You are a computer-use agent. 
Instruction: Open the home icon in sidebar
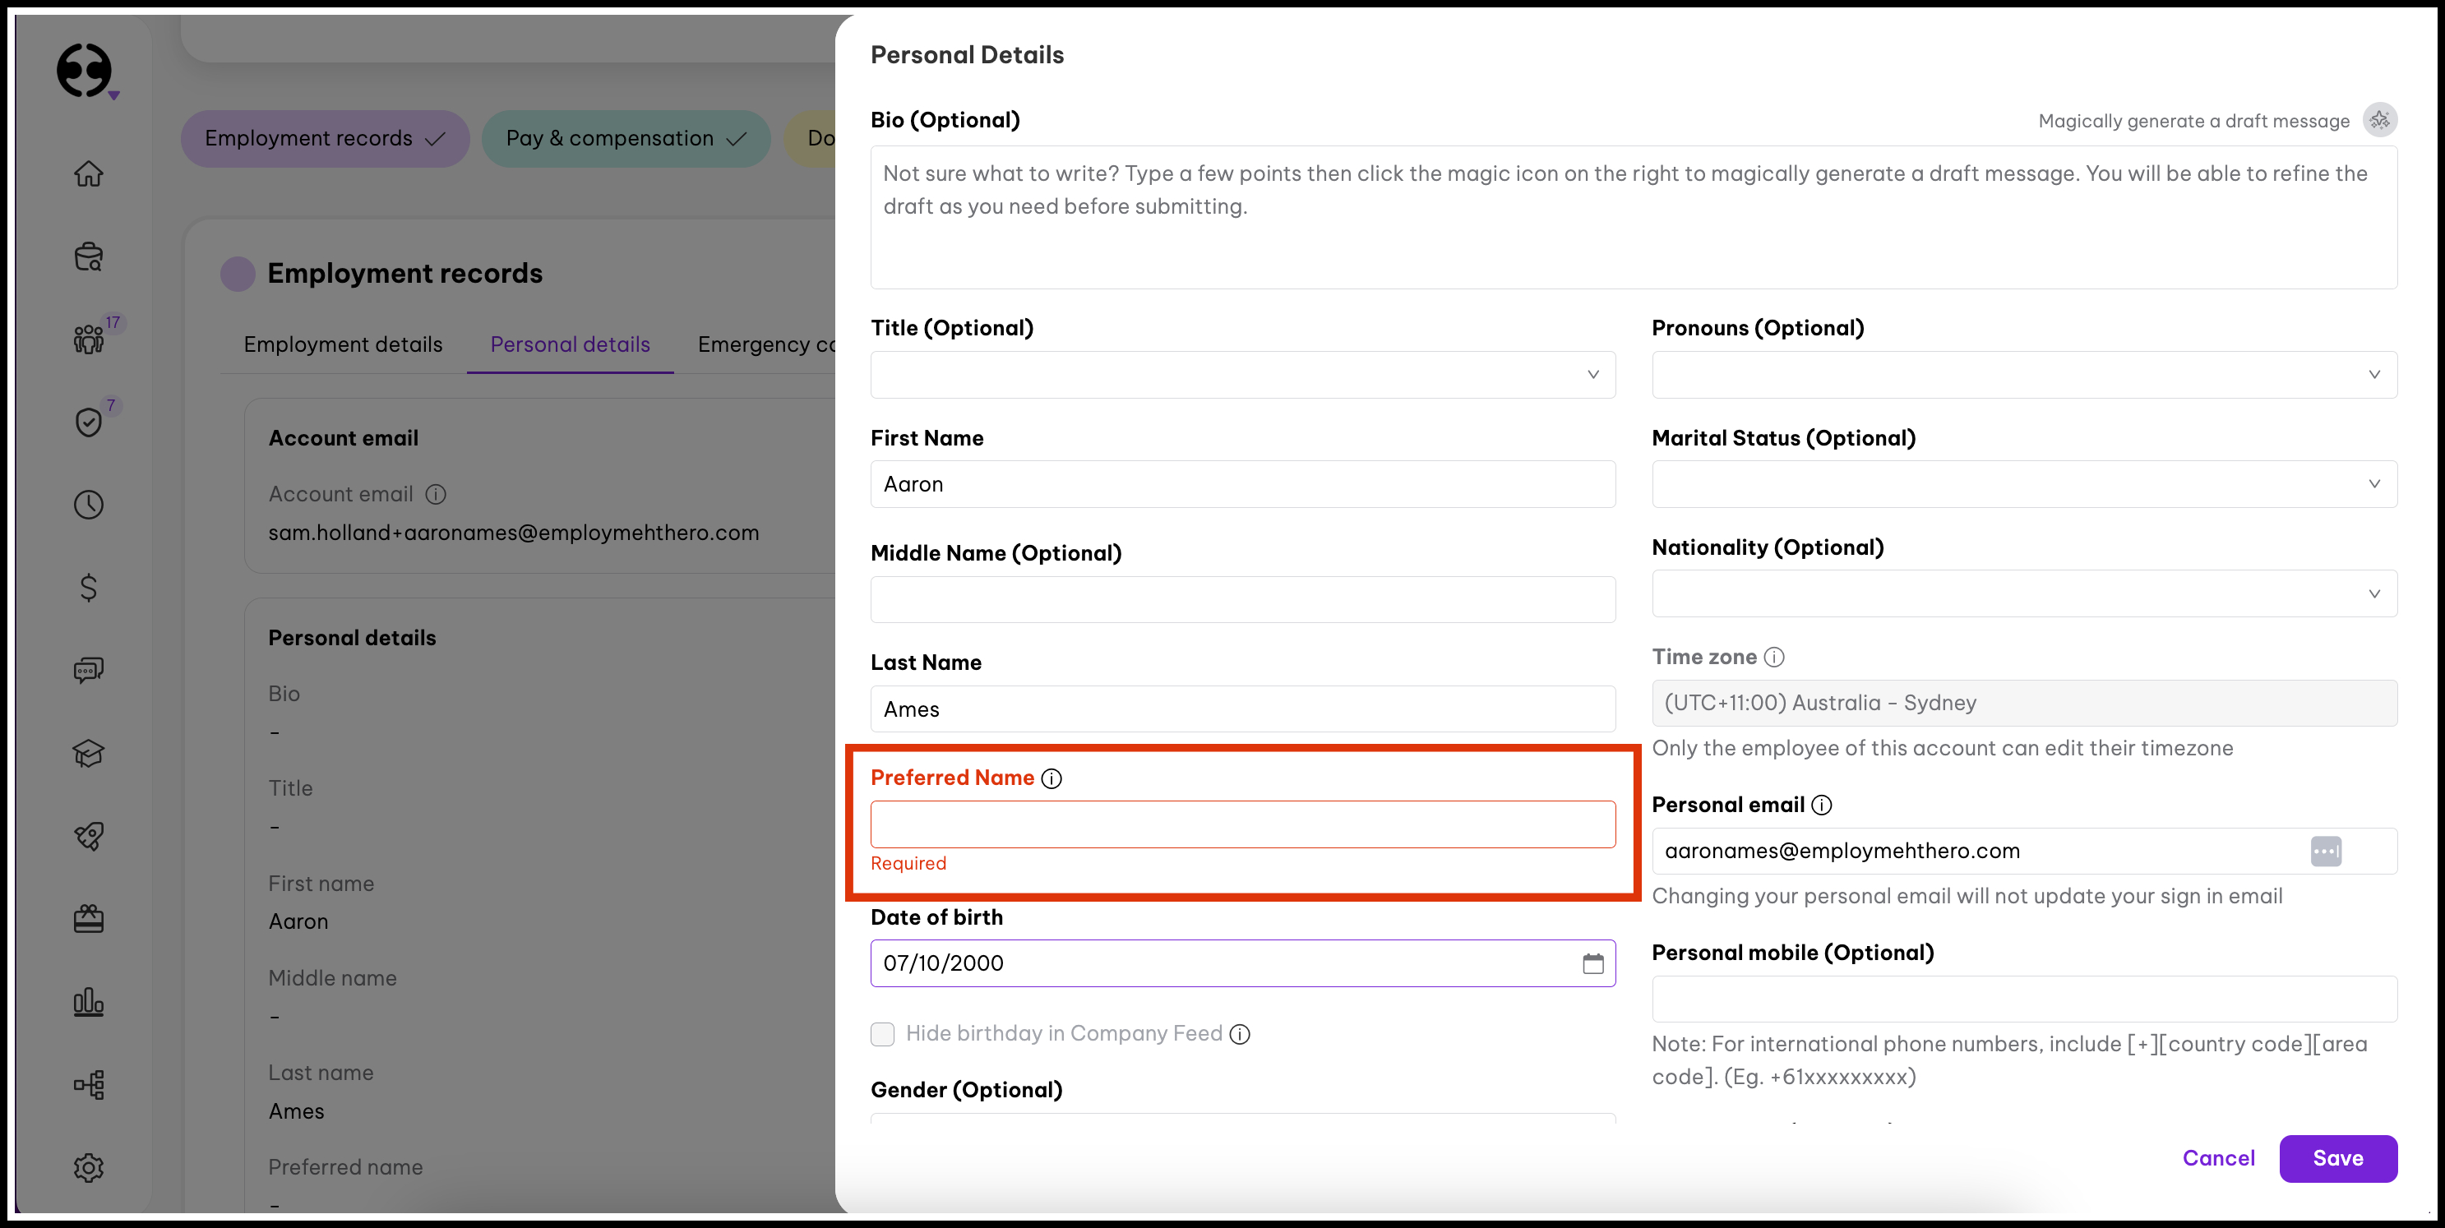point(88,173)
